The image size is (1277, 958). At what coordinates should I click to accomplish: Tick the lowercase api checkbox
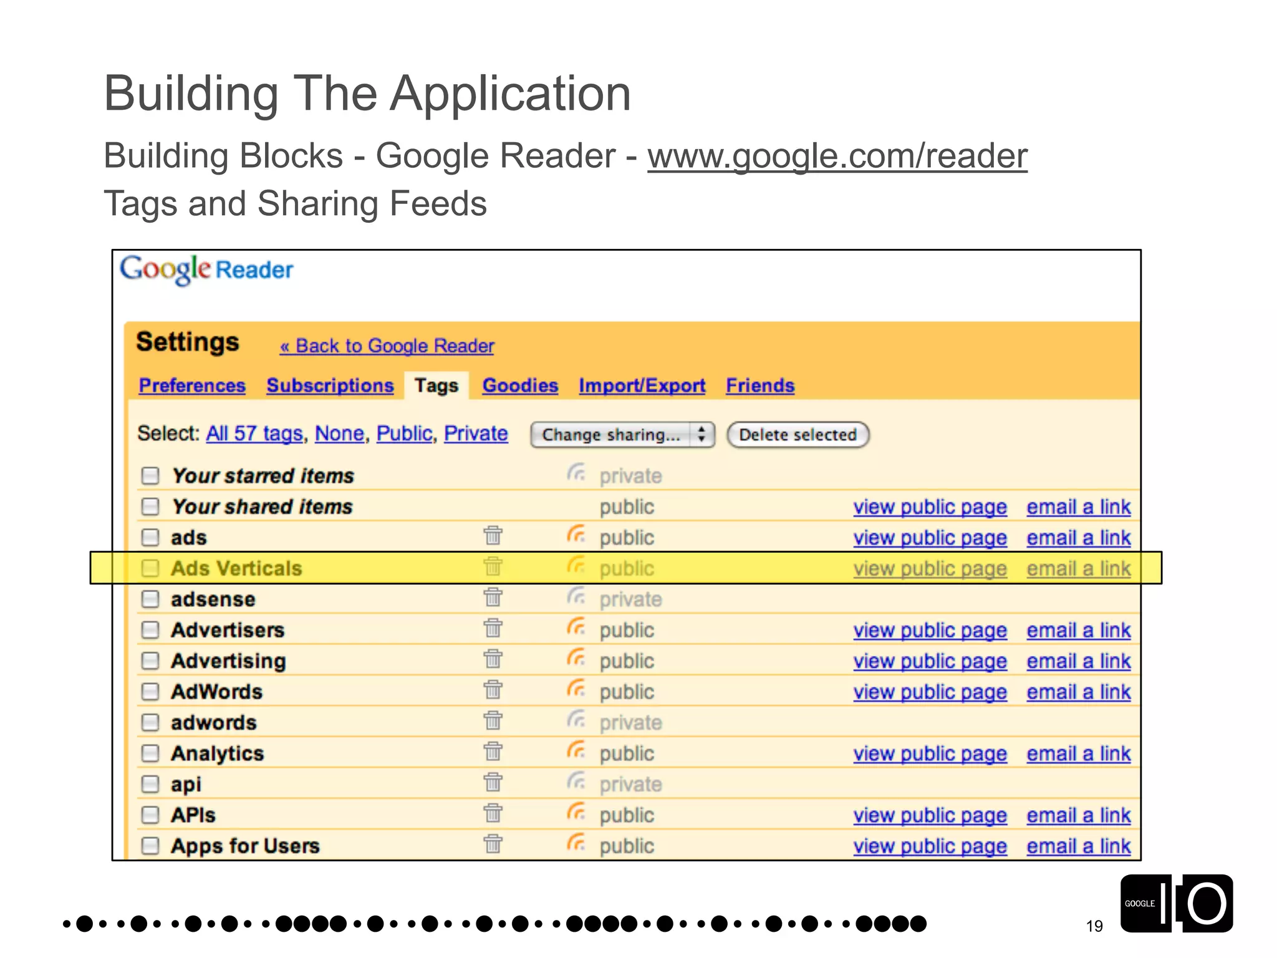tap(150, 784)
